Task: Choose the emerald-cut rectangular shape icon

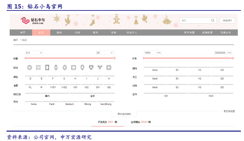Action: [47, 67]
